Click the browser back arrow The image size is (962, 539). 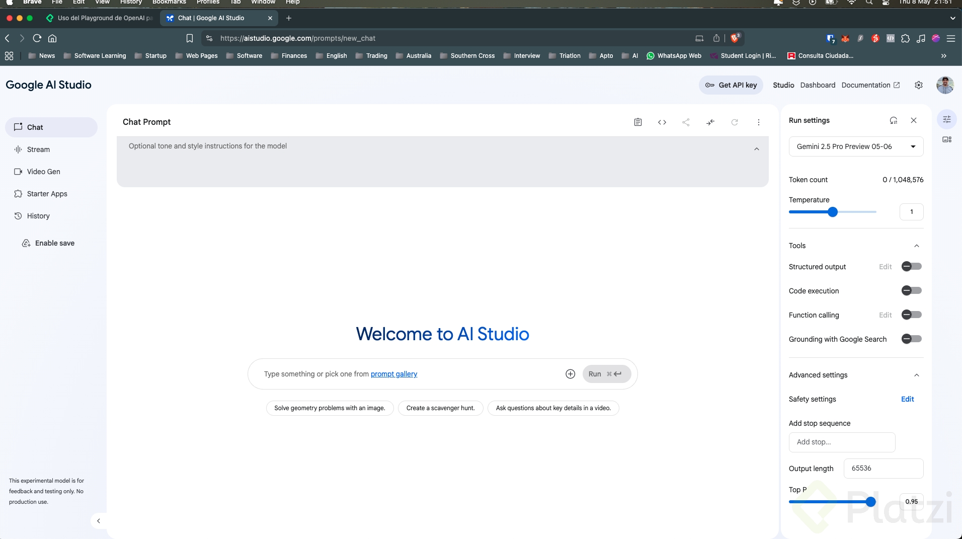(x=7, y=38)
